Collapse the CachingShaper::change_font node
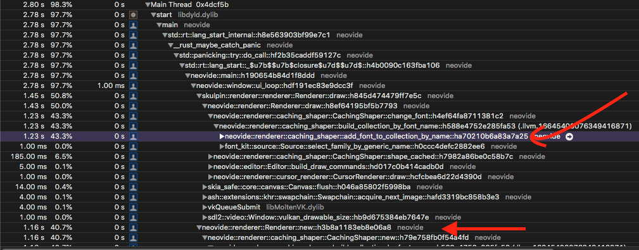Image resolution: width=639 pixels, height=250 pixels. click(x=210, y=116)
